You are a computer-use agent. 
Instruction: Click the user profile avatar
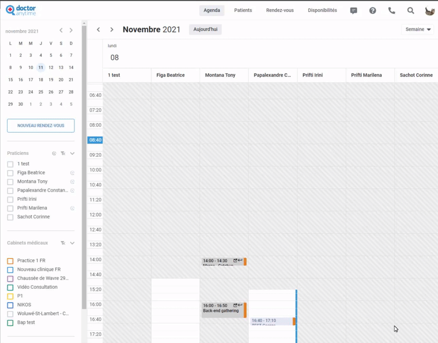click(x=430, y=10)
